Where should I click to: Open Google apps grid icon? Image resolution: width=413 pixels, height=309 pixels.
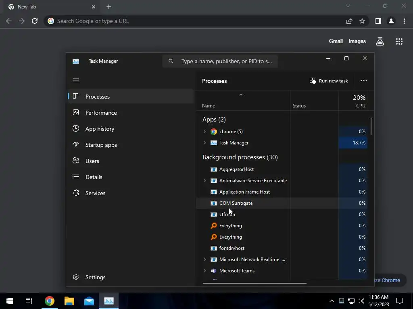399,41
